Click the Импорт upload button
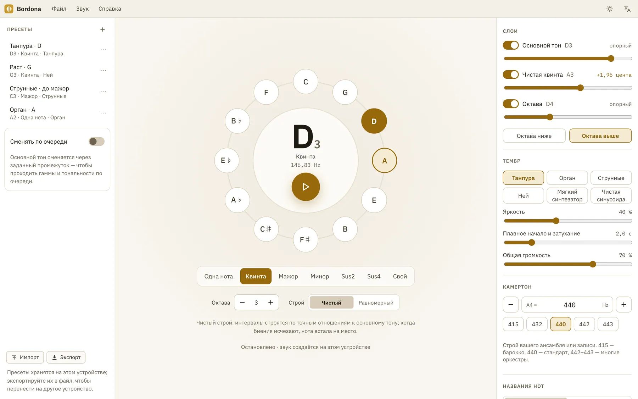638x399 pixels. pyautogui.click(x=25, y=357)
